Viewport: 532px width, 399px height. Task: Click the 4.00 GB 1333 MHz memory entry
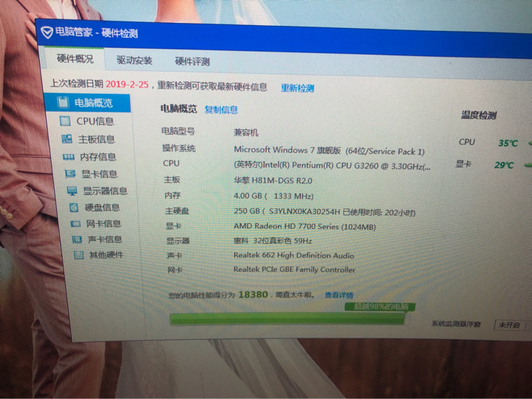click(x=273, y=196)
